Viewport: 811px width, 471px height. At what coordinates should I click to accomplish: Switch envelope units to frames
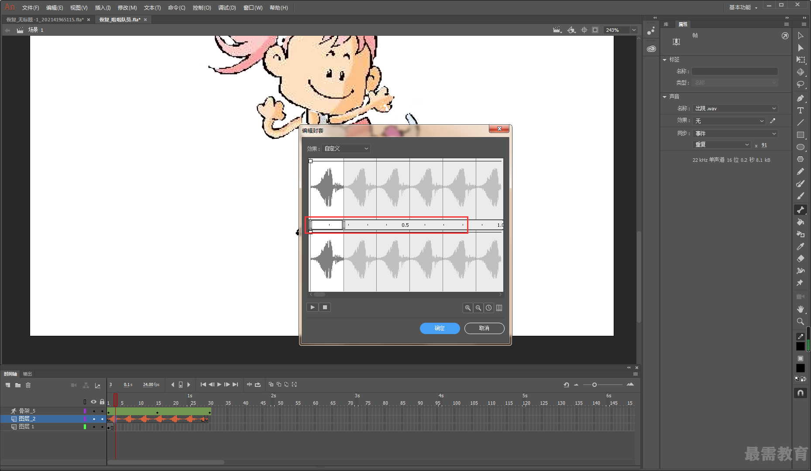pos(499,308)
